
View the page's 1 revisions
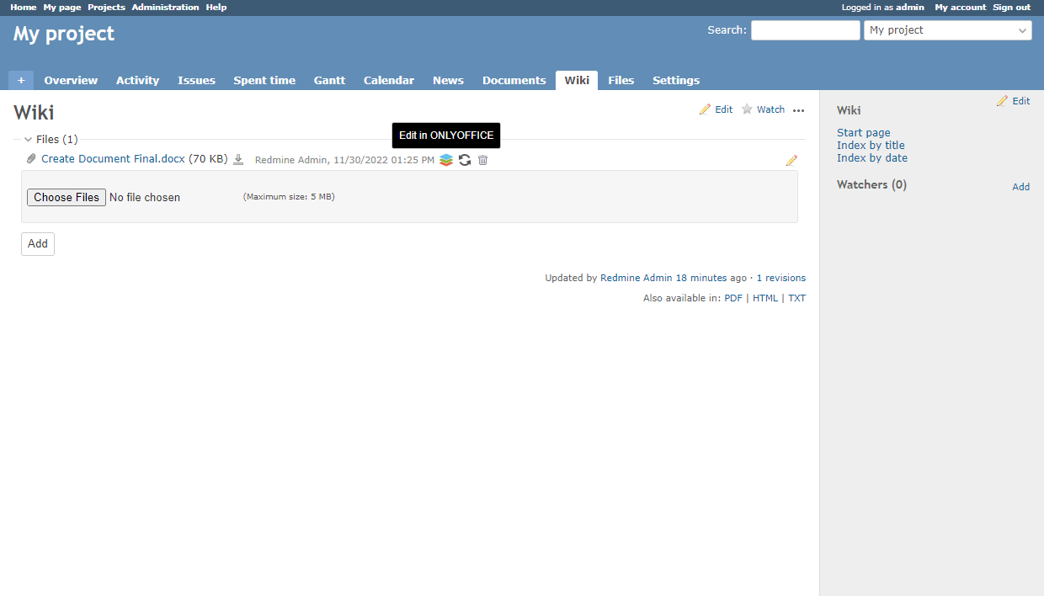coord(781,277)
